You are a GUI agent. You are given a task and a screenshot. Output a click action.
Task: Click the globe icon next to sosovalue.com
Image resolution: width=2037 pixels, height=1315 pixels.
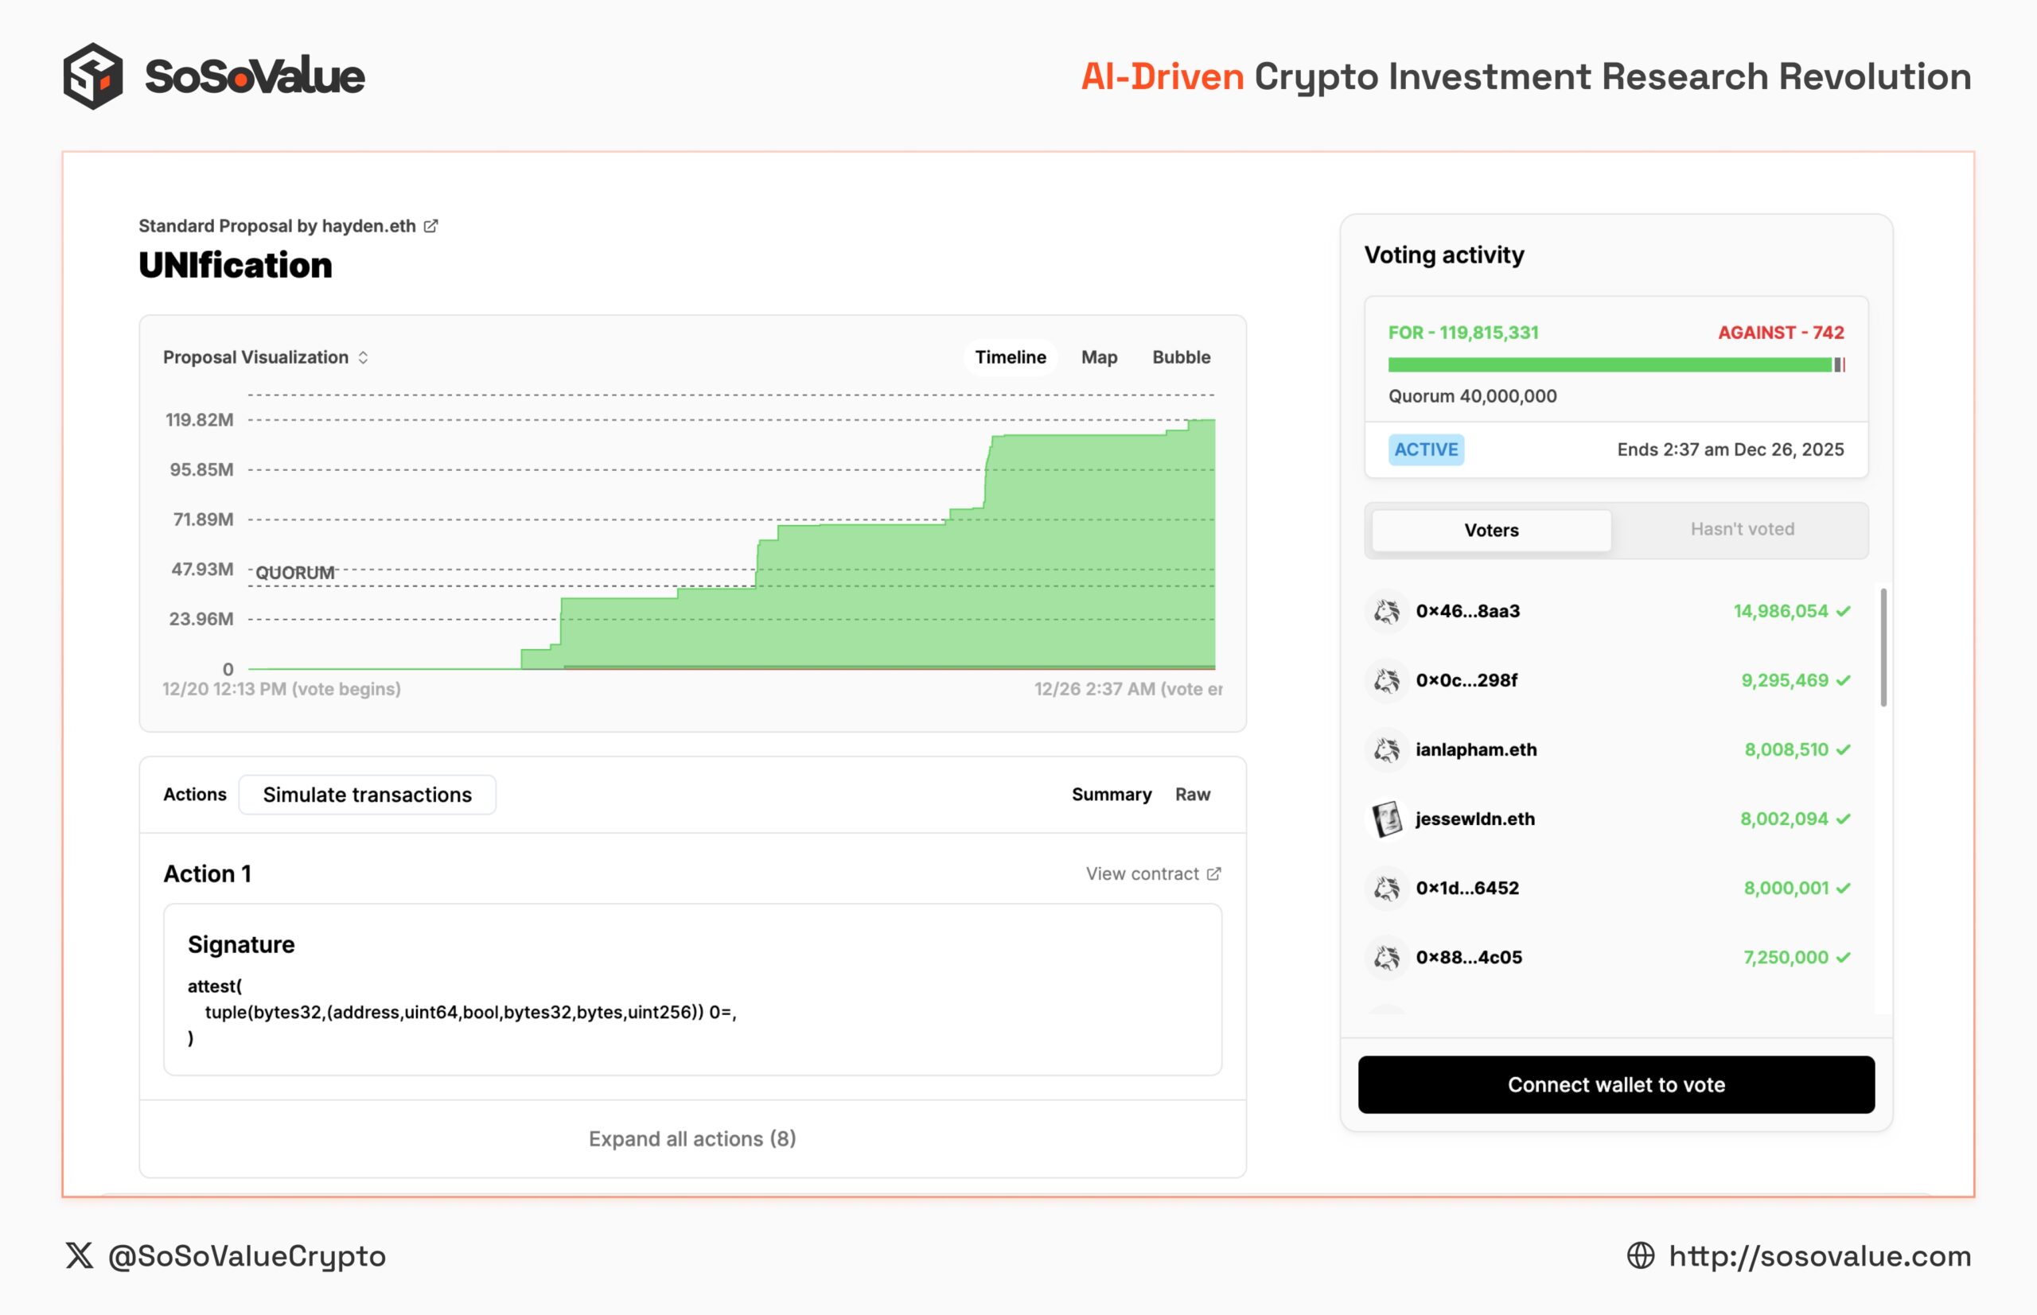1641,1255
